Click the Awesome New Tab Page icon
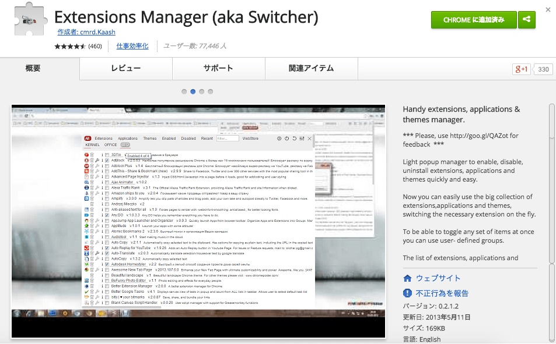Viewport: 556px width, 344px height. 86,269
